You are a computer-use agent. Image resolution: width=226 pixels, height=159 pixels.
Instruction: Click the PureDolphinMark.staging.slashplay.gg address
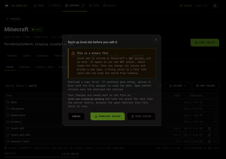39,44
